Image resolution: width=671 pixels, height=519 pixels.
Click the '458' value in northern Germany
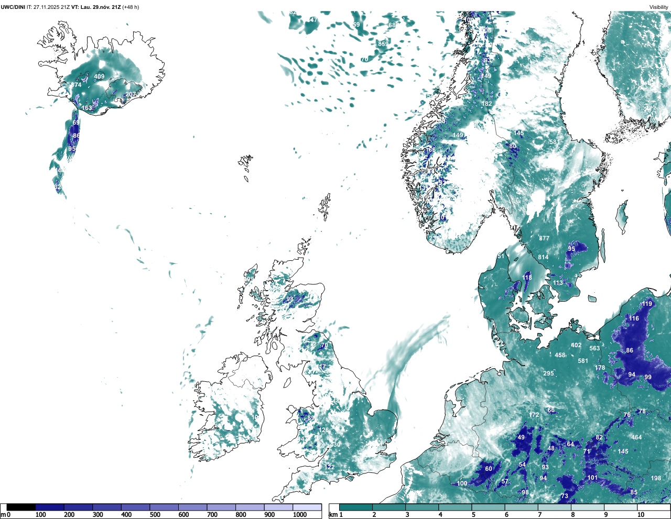pyautogui.click(x=560, y=355)
